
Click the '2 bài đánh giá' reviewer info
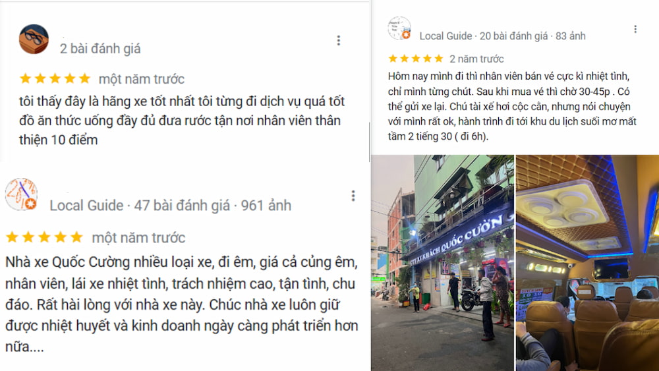click(x=100, y=49)
